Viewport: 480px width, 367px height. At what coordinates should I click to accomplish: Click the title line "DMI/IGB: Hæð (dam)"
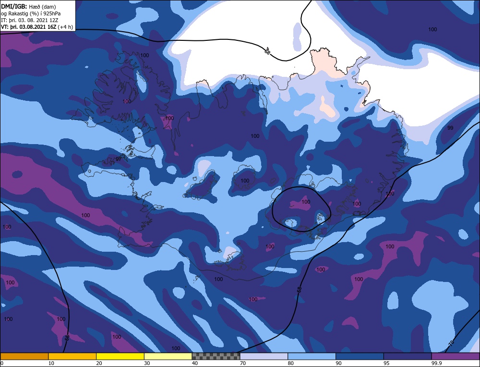pos(28,6)
